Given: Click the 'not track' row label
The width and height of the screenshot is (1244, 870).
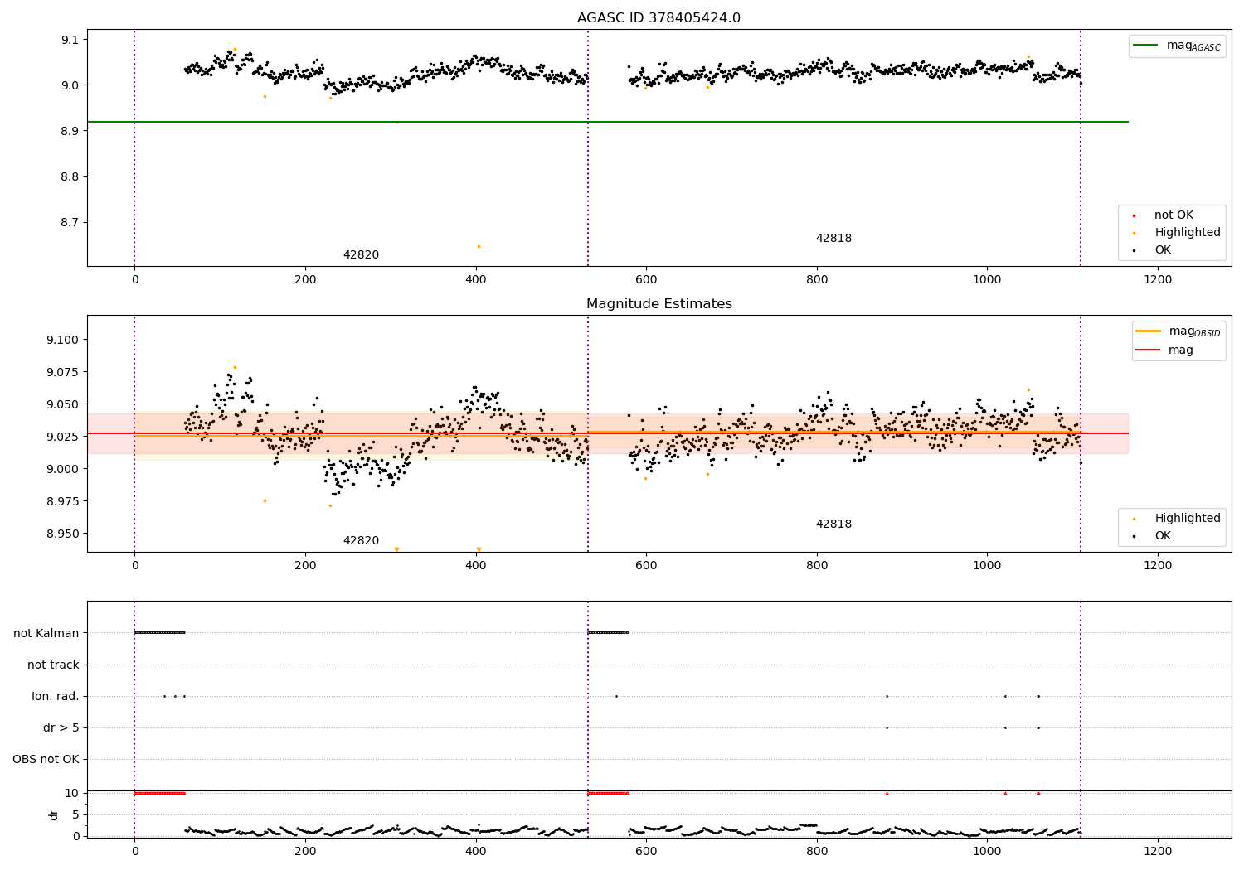Looking at the screenshot, I should coord(53,665).
